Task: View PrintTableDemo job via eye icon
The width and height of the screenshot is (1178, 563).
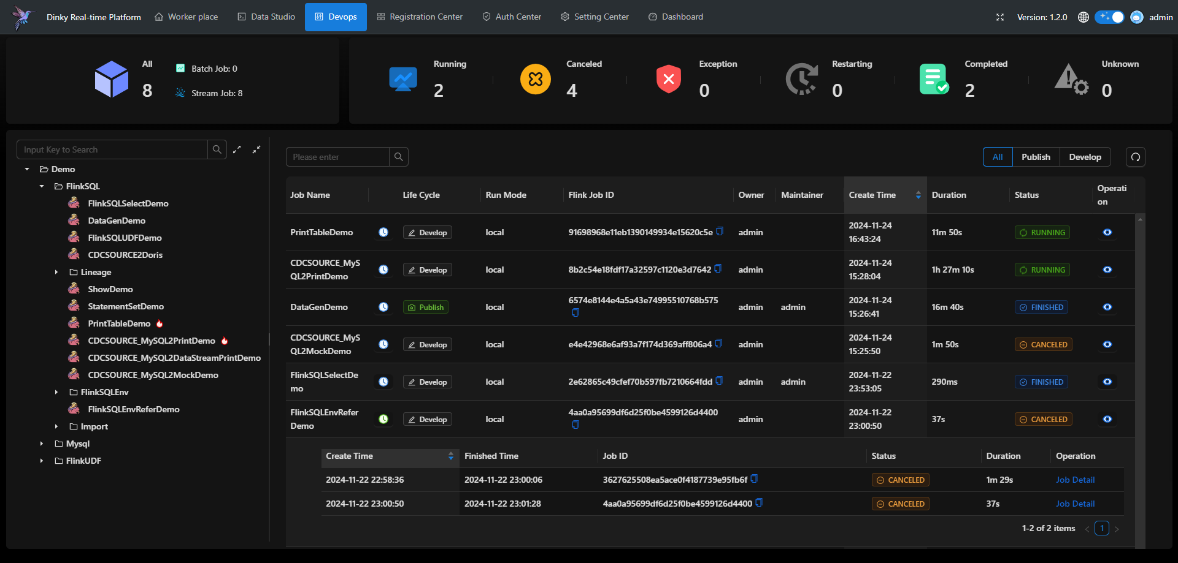Action: 1107,232
